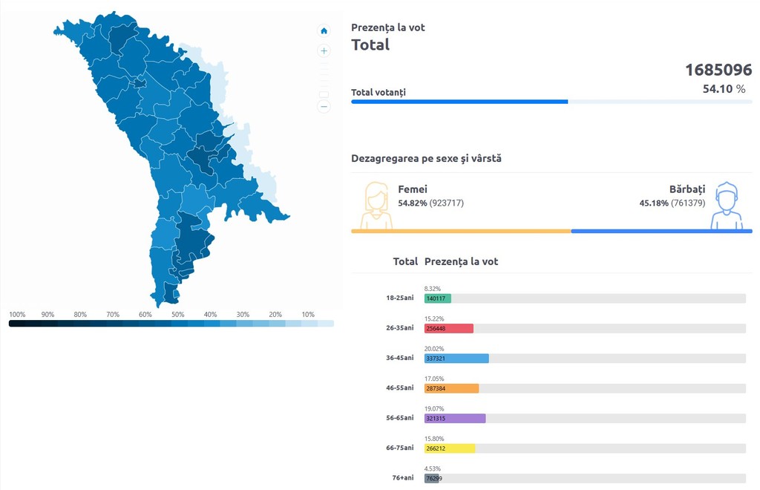The image size is (760, 490).
Task: Click the Femei woman silhouette icon
Action: click(376, 206)
